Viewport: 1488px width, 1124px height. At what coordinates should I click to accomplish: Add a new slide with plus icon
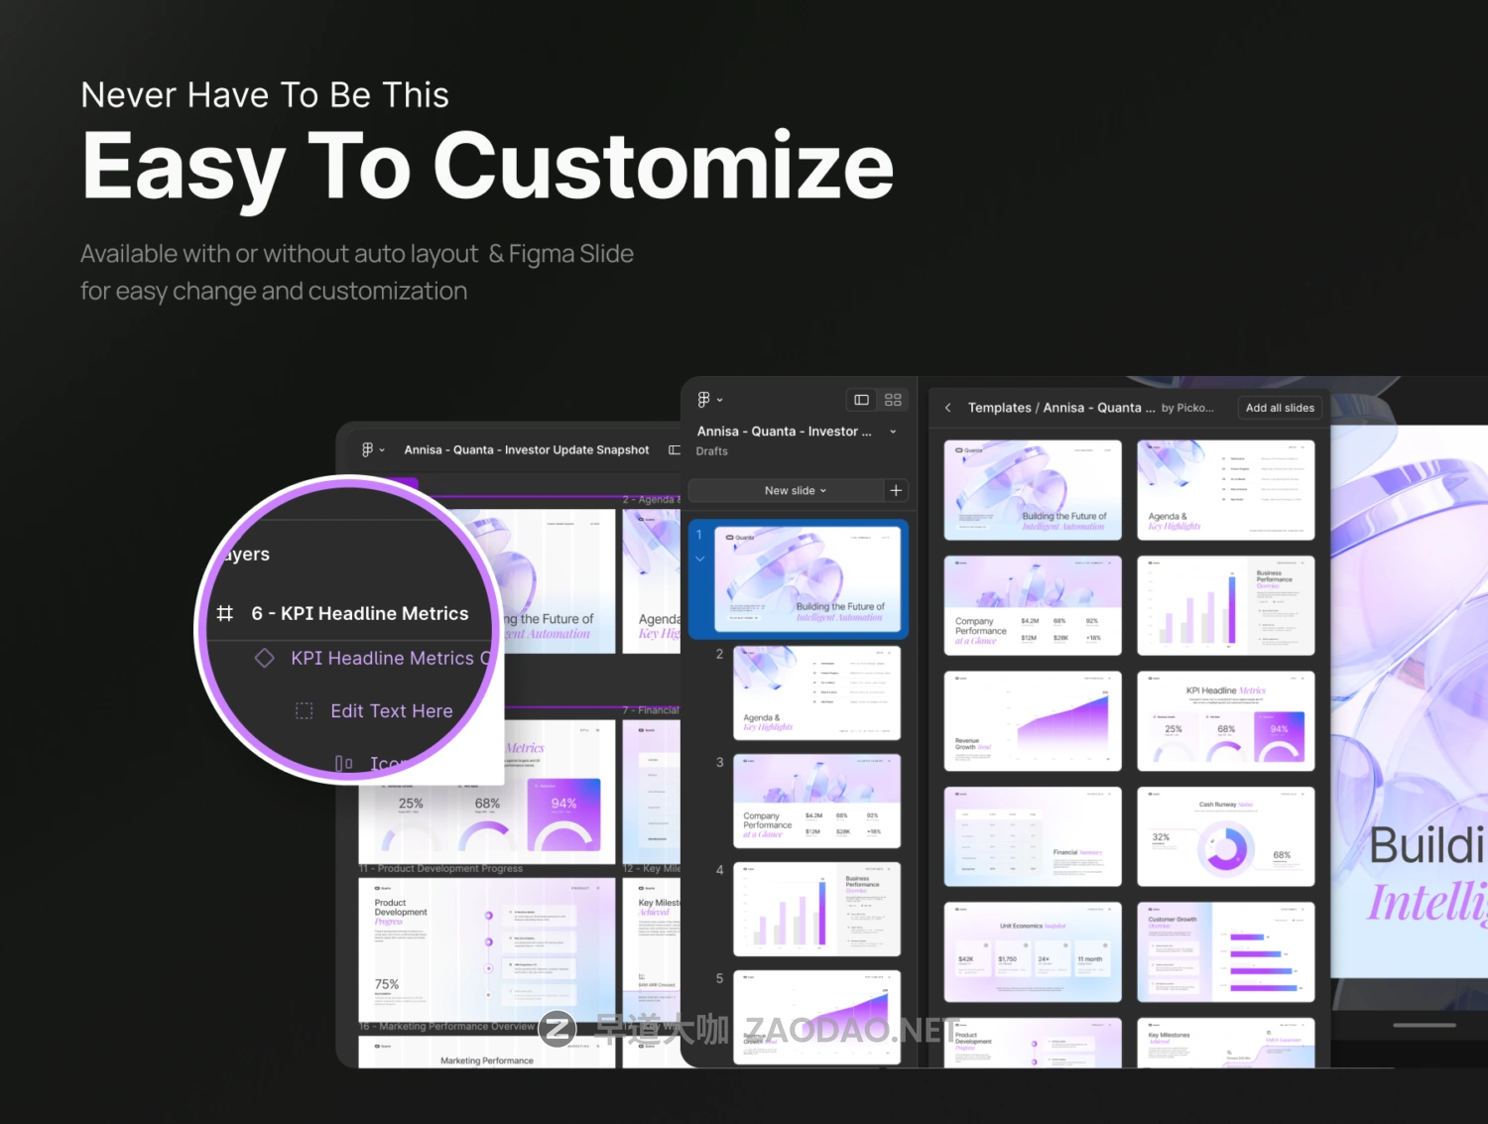(x=896, y=490)
